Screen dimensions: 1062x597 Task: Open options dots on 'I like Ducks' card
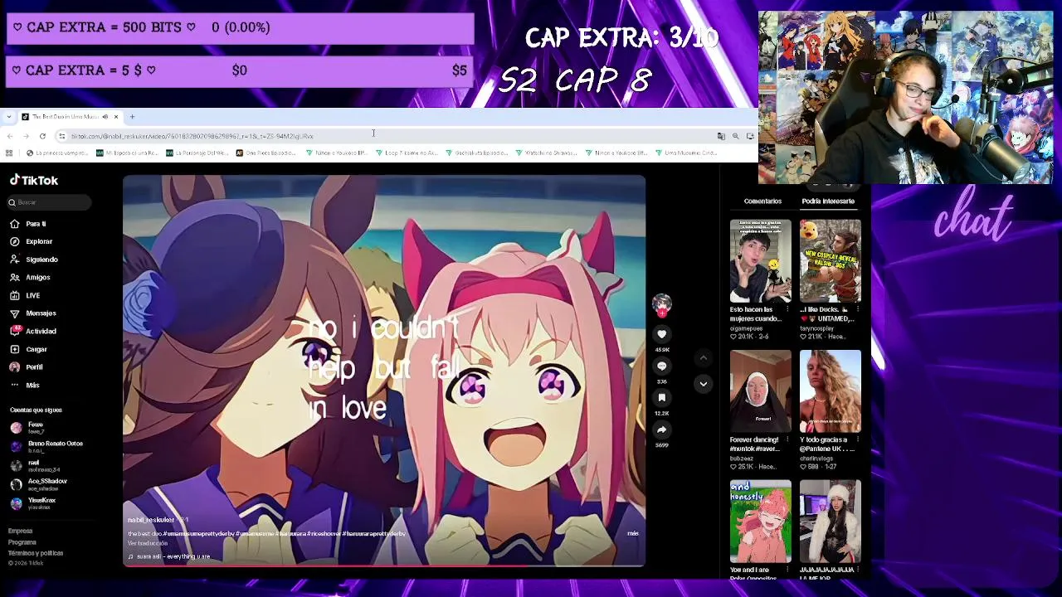tap(856, 309)
